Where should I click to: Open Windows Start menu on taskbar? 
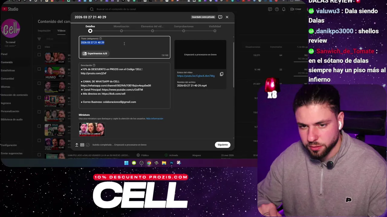tap(126, 163)
